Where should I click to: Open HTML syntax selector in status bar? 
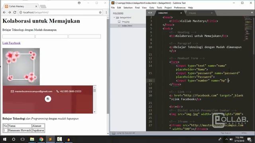coord(244,133)
